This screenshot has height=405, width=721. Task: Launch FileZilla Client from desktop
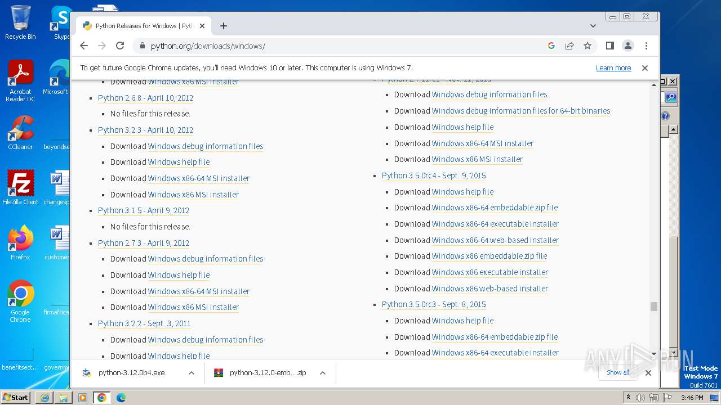click(20, 188)
